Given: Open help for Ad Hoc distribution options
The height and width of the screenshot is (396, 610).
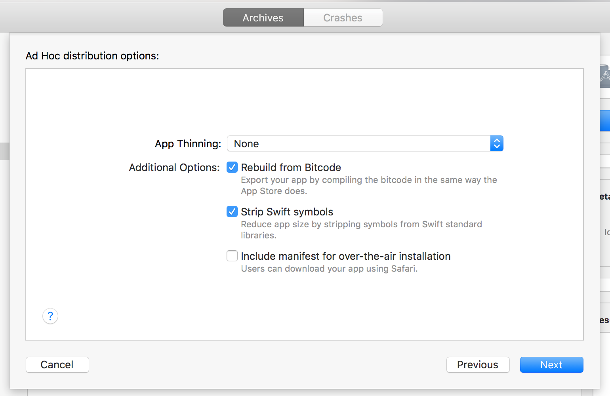Looking at the screenshot, I should point(50,316).
